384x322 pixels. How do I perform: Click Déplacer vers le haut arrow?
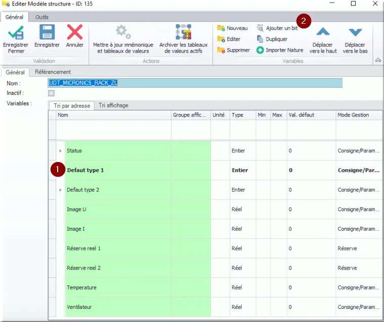click(323, 32)
